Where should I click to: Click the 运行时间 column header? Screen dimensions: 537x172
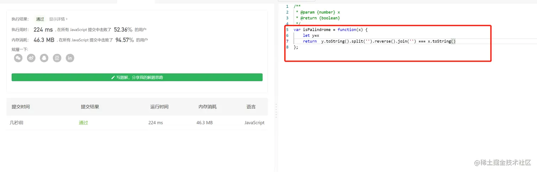[x=159, y=107]
